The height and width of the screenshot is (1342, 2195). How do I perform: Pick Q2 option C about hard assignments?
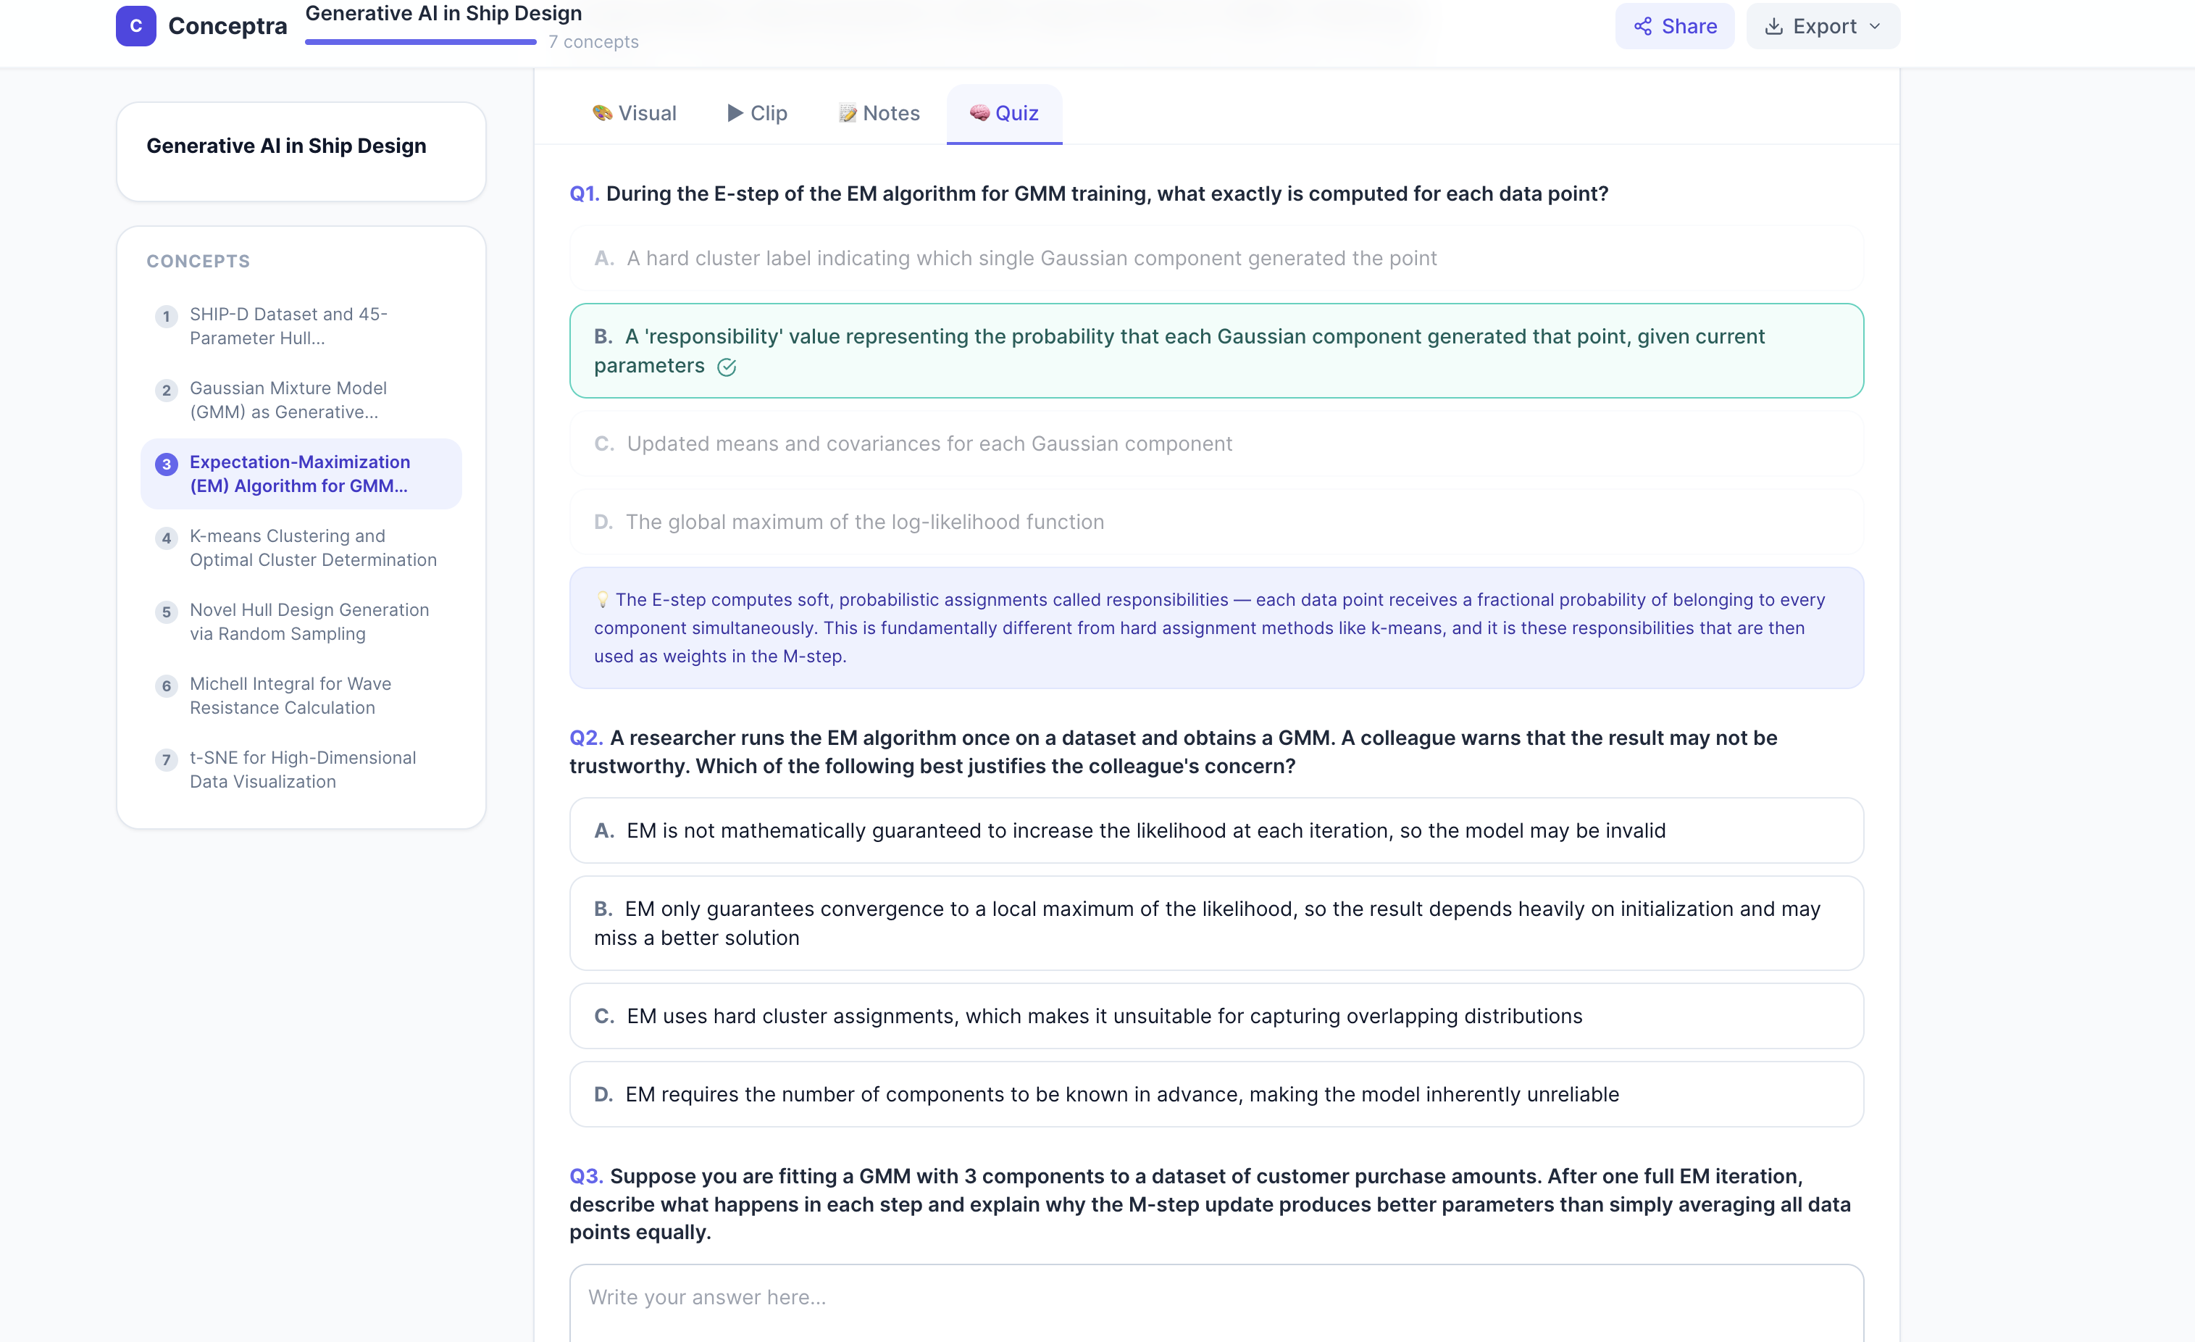click(1215, 1016)
